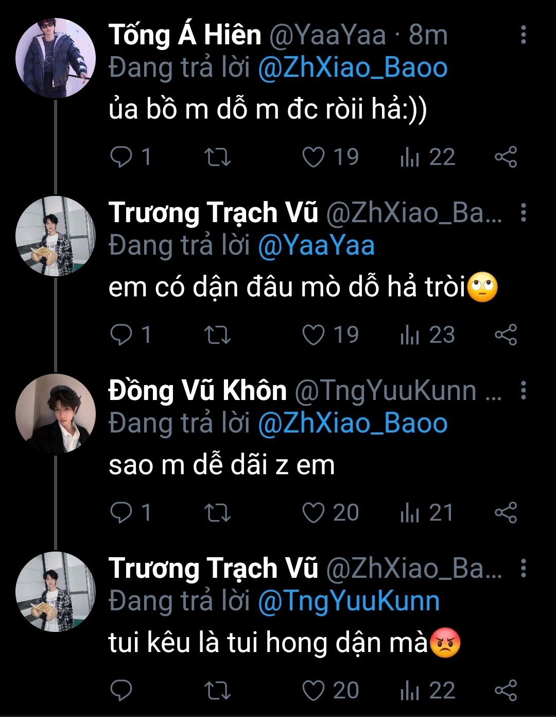Reply to Tống Á Hiên's tweet
Viewport: 556px width, 717px height.
tap(121, 157)
